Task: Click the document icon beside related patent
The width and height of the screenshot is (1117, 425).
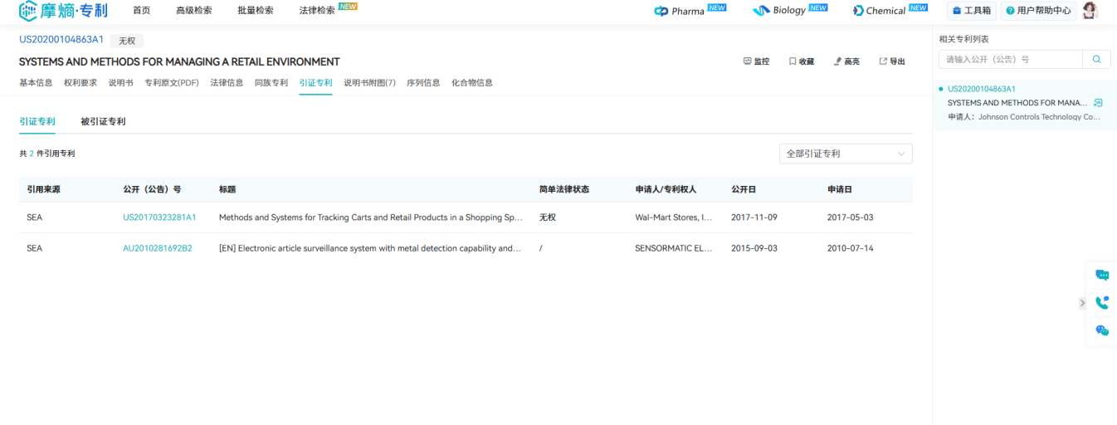Action: coord(1099,103)
